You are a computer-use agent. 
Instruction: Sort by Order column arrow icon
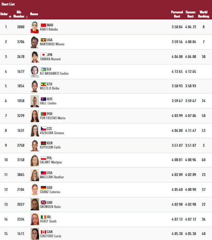pyautogui.click(x=10, y=17)
